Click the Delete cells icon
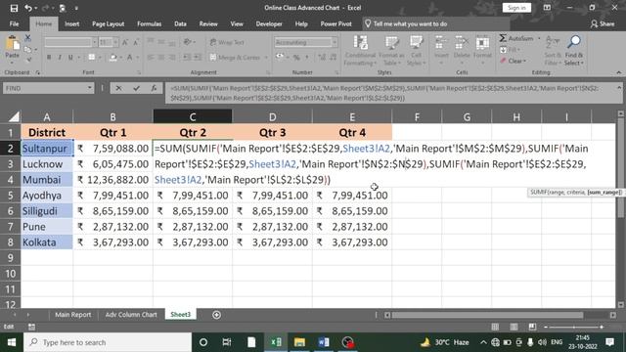Viewport: 626px width, 352px height. [462, 43]
